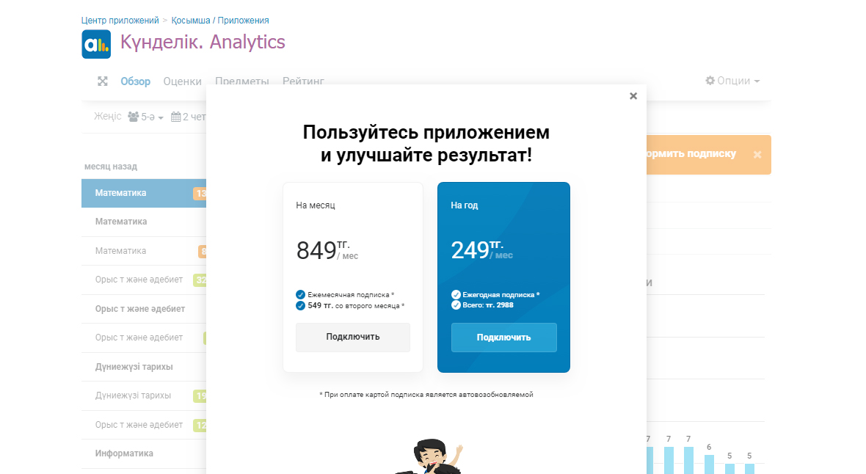Click the 849 тг. monthly price
866x474 pixels.
pyautogui.click(x=327, y=250)
